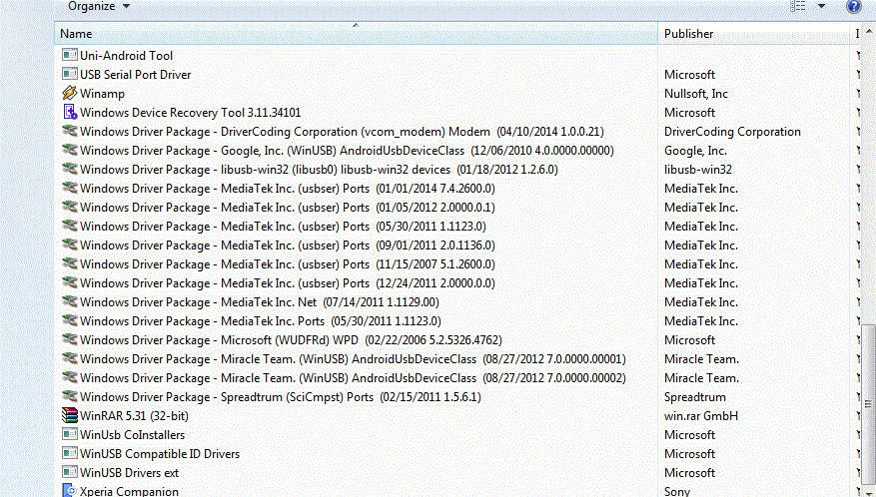Image resolution: width=876 pixels, height=497 pixels.
Task: Click icon of MediaTek usbser 2.0.1136.0 entry
Action: coord(69,245)
